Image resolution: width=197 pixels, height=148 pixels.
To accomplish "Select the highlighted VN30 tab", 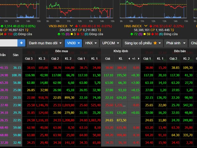I will click(x=73, y=43).
